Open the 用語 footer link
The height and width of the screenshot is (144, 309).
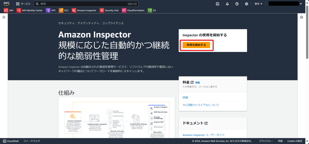point(280,141)
